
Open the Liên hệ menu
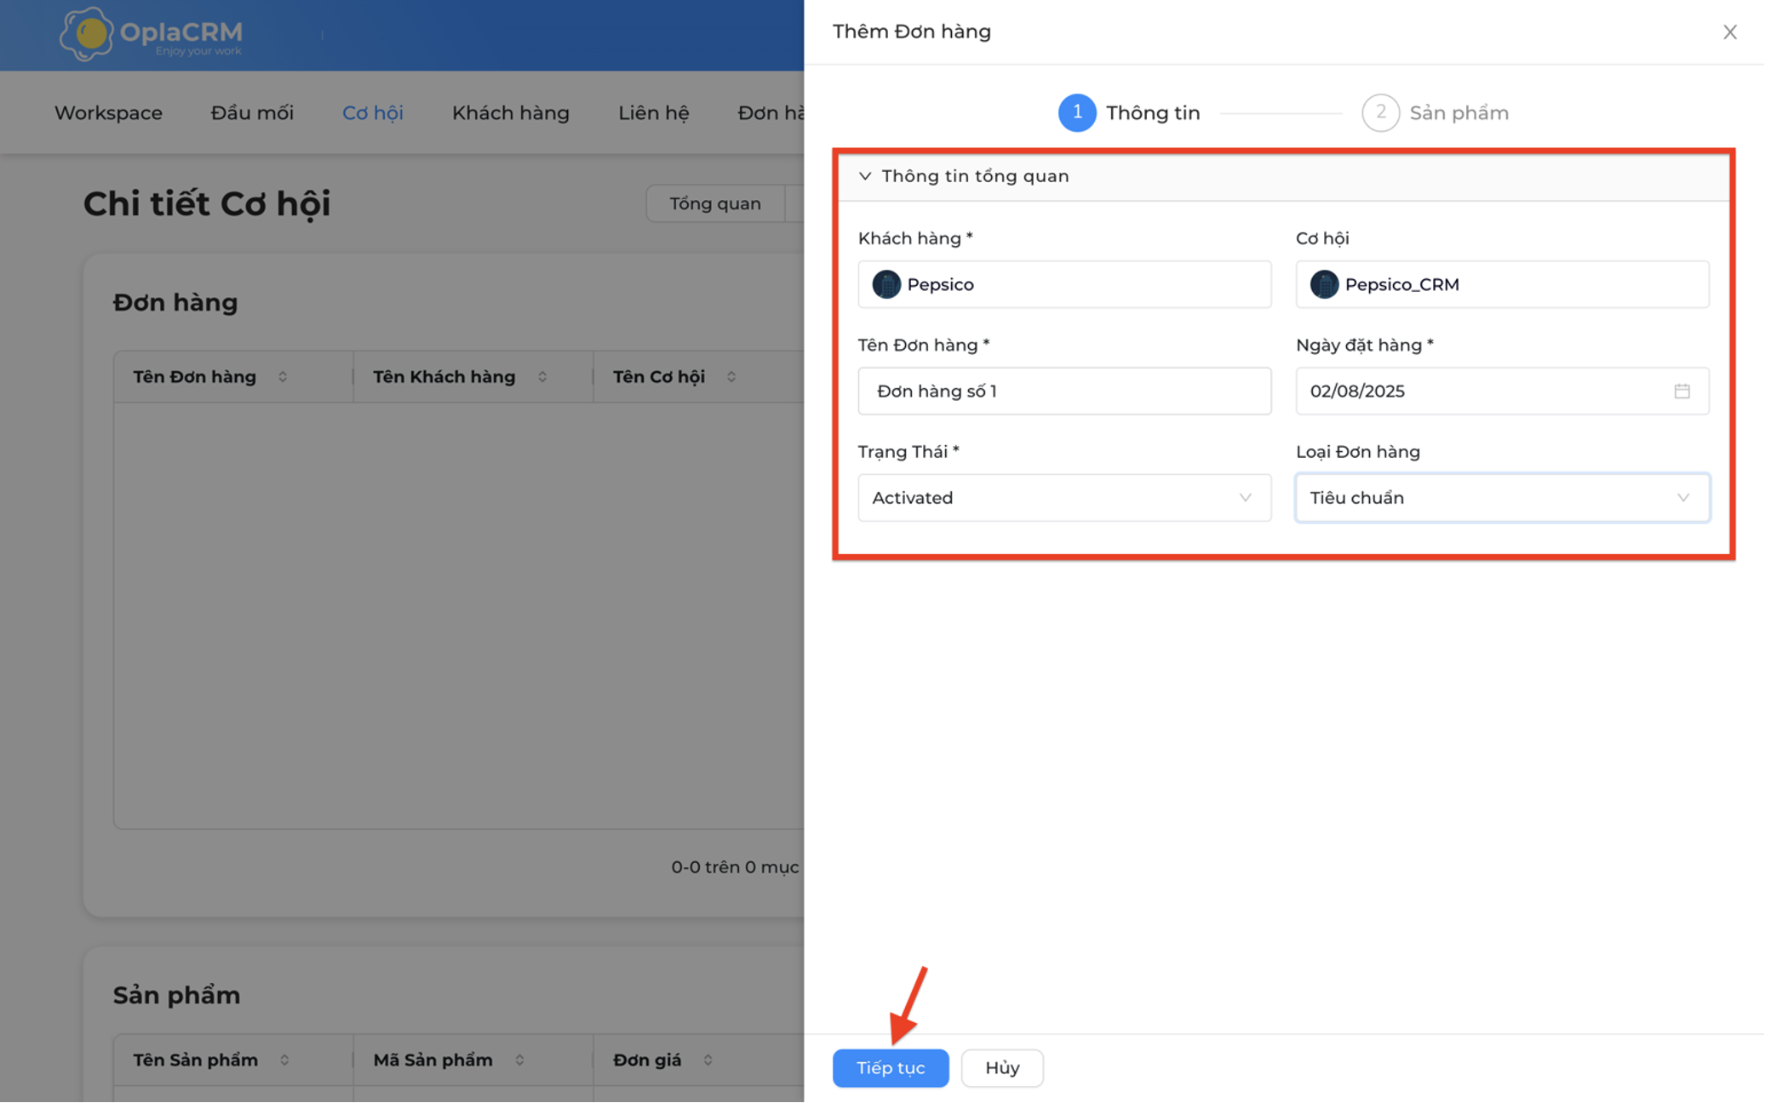pyautogui.click(x=653, y=113)
